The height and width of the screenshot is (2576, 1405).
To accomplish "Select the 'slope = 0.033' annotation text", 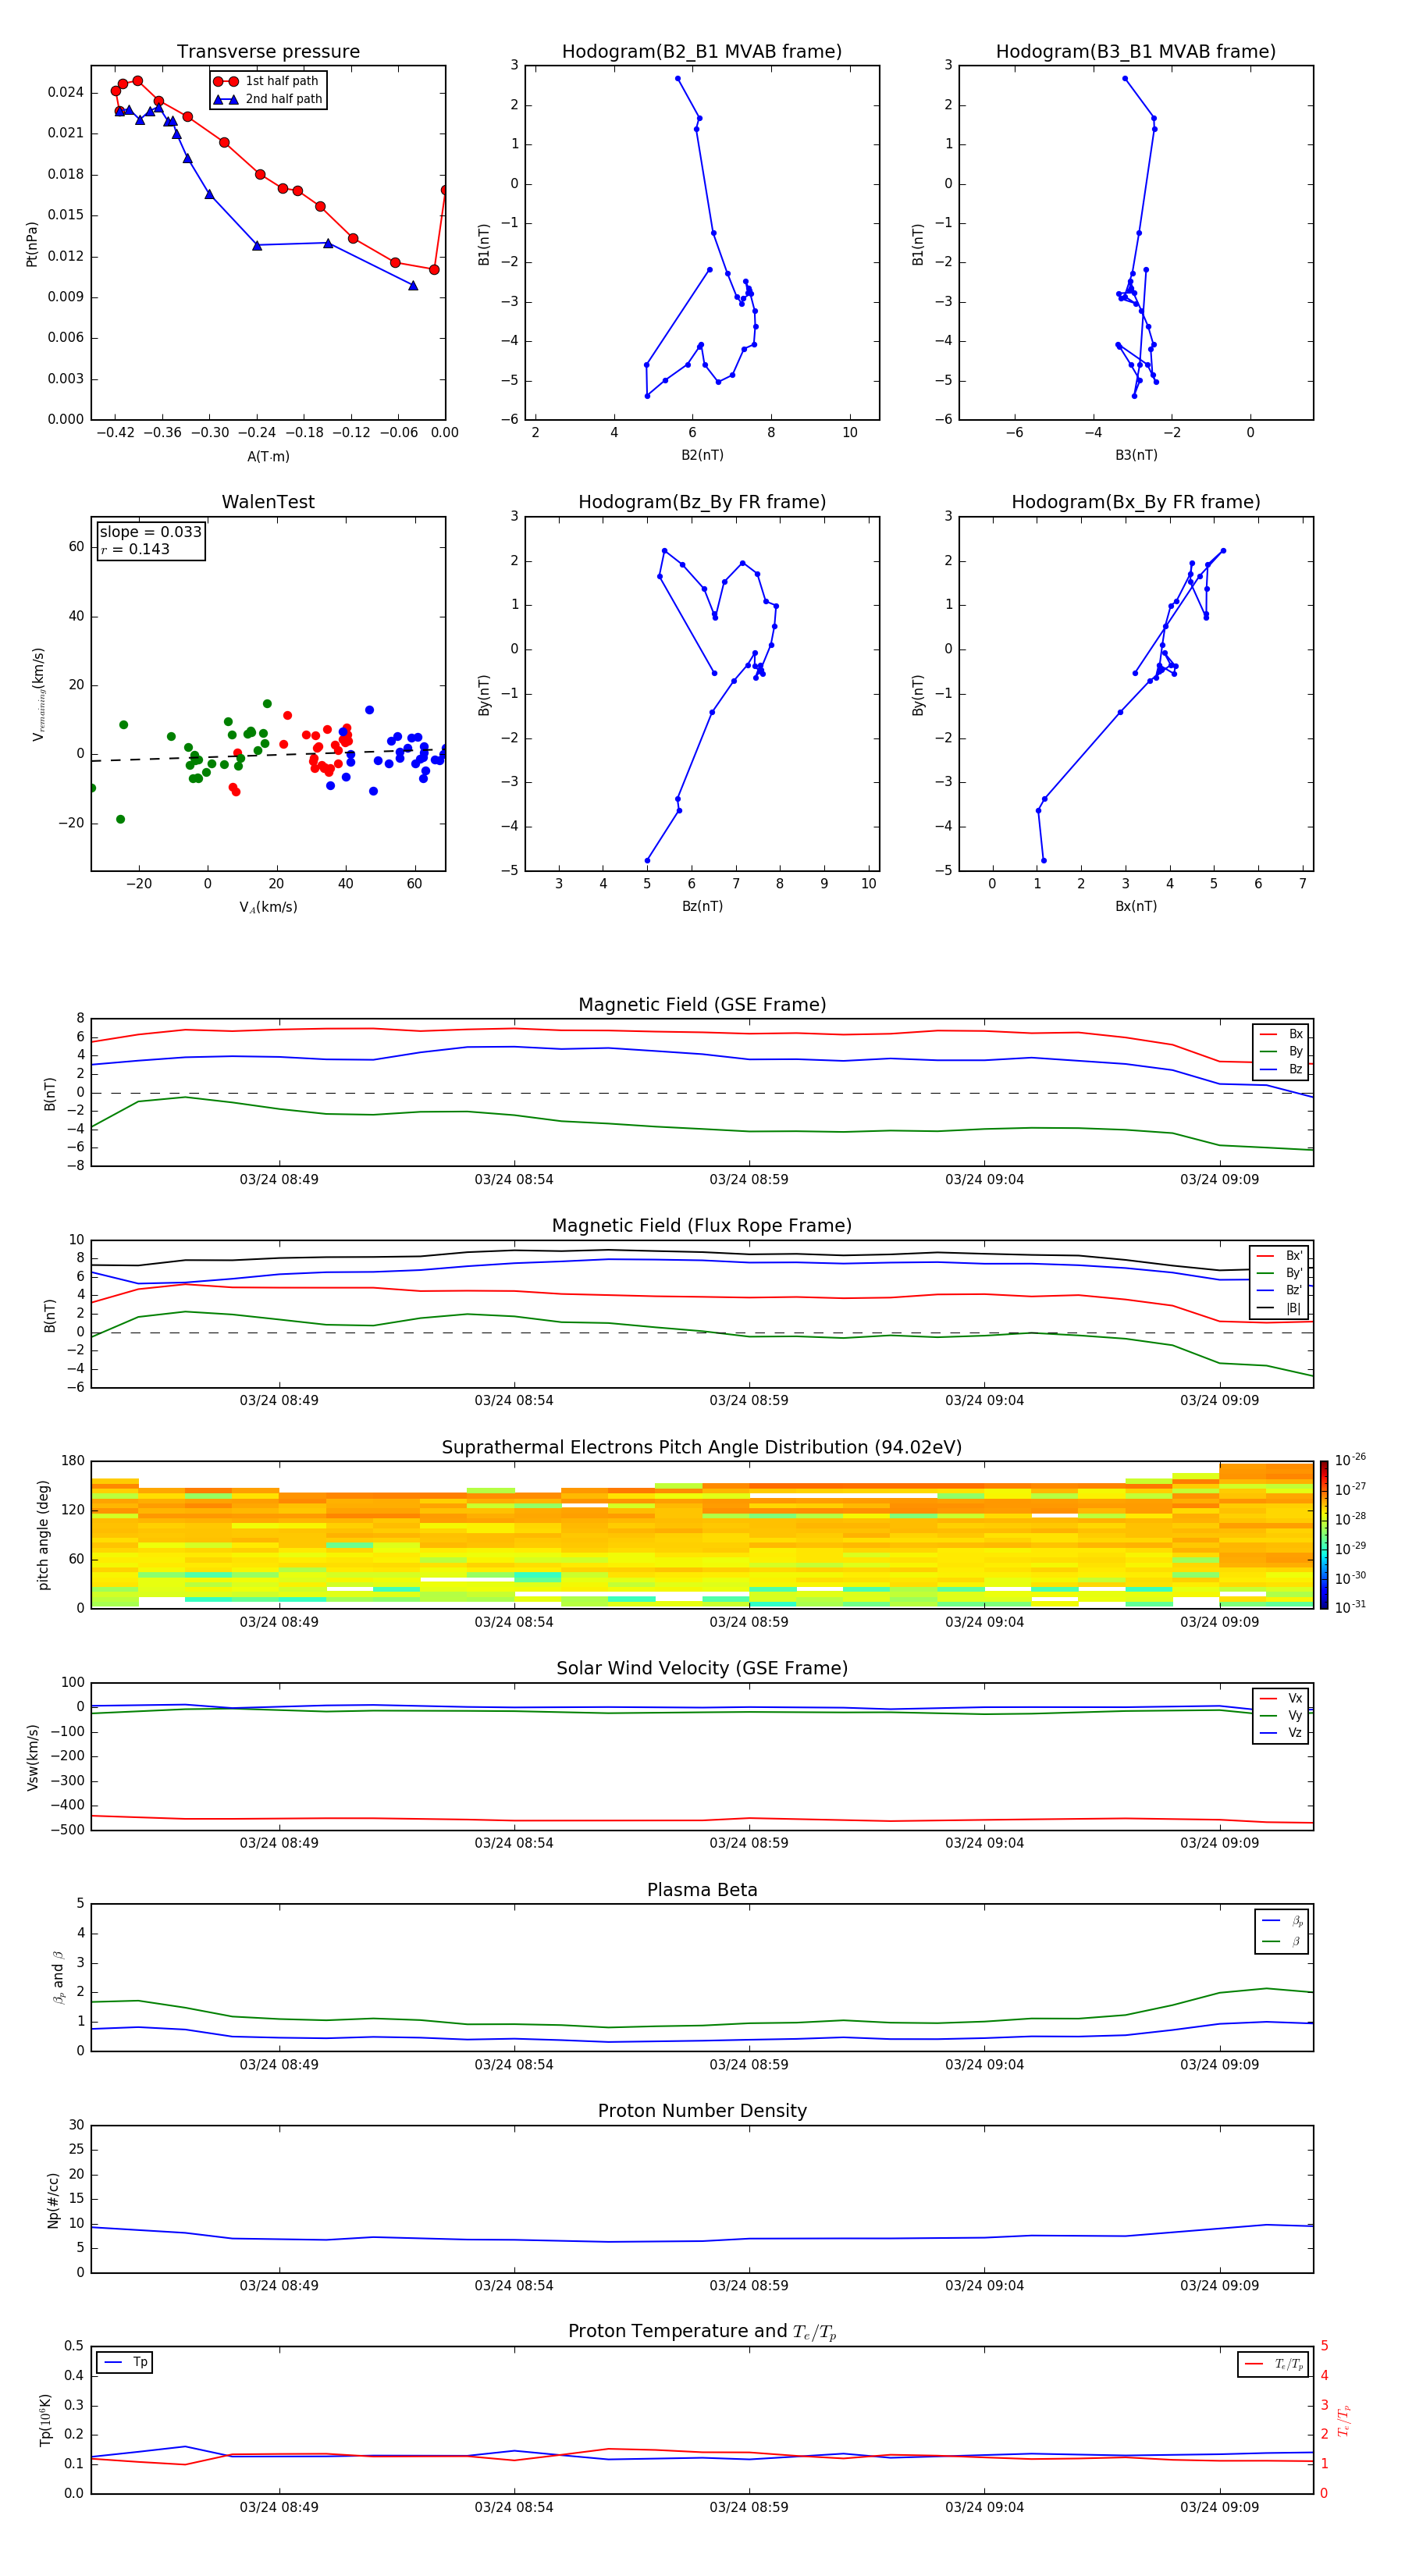I will [x=150, y=532].
